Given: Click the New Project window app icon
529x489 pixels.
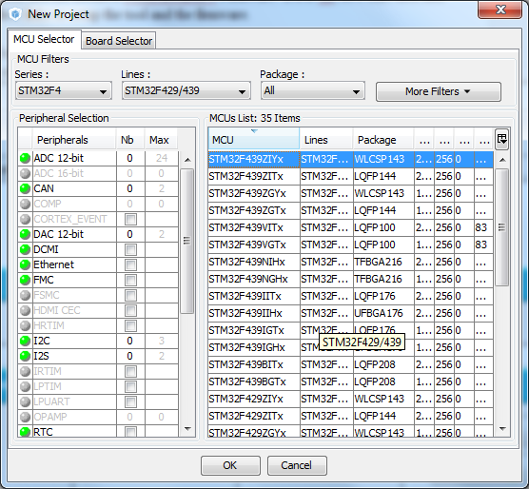Looking at the screenshot, I should click(x=15, y=14).
